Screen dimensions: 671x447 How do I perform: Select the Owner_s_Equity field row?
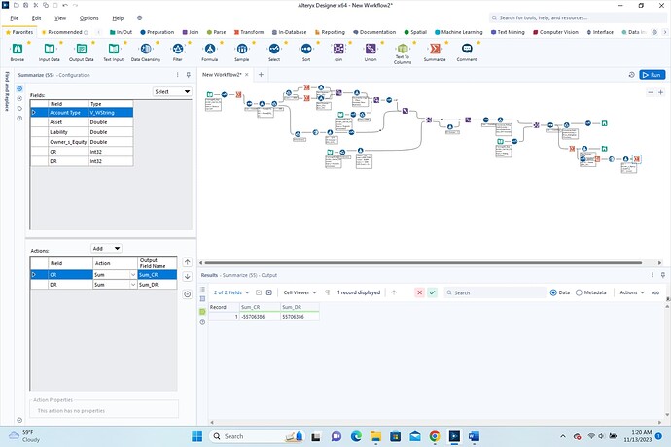(x=82, y=142)
